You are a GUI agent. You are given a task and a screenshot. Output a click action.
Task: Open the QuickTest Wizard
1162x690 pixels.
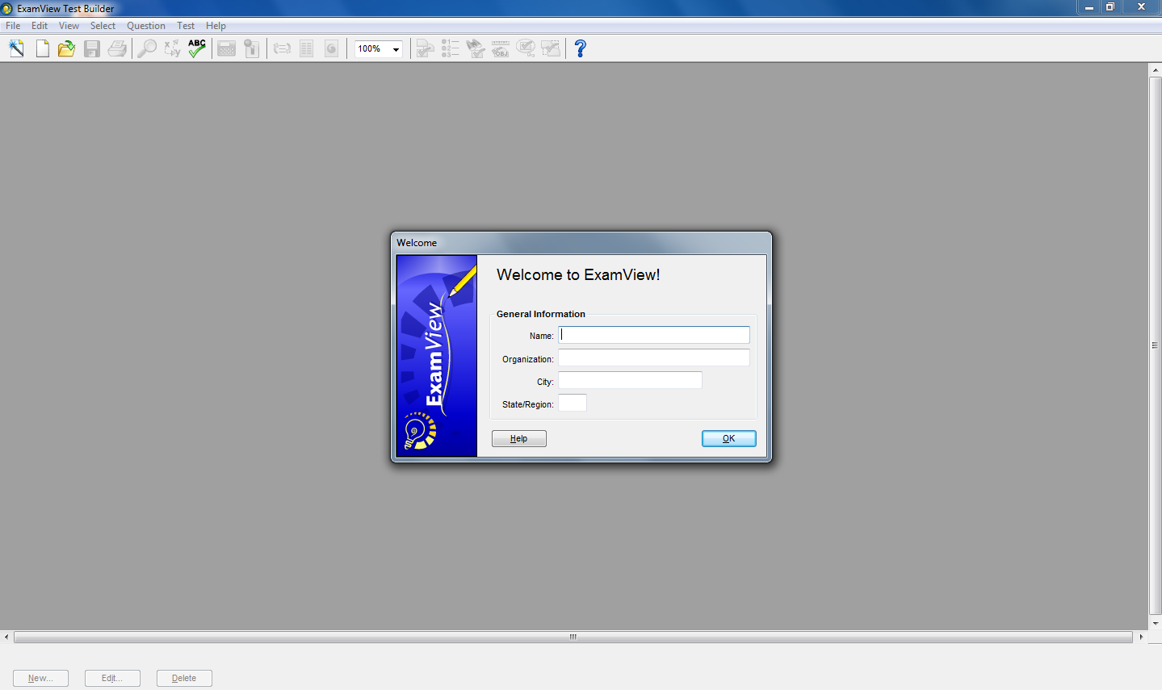coord(16,48)
